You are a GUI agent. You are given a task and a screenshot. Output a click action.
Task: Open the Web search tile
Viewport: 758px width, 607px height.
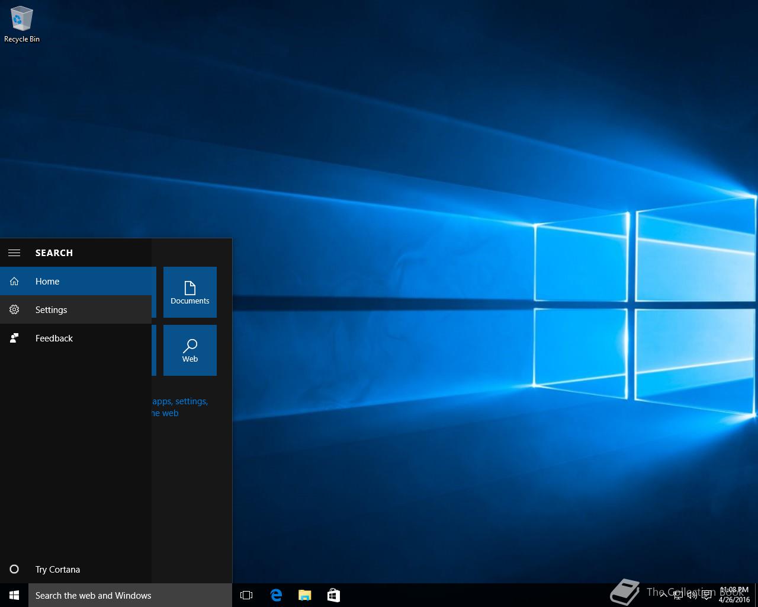click(190, 350)
